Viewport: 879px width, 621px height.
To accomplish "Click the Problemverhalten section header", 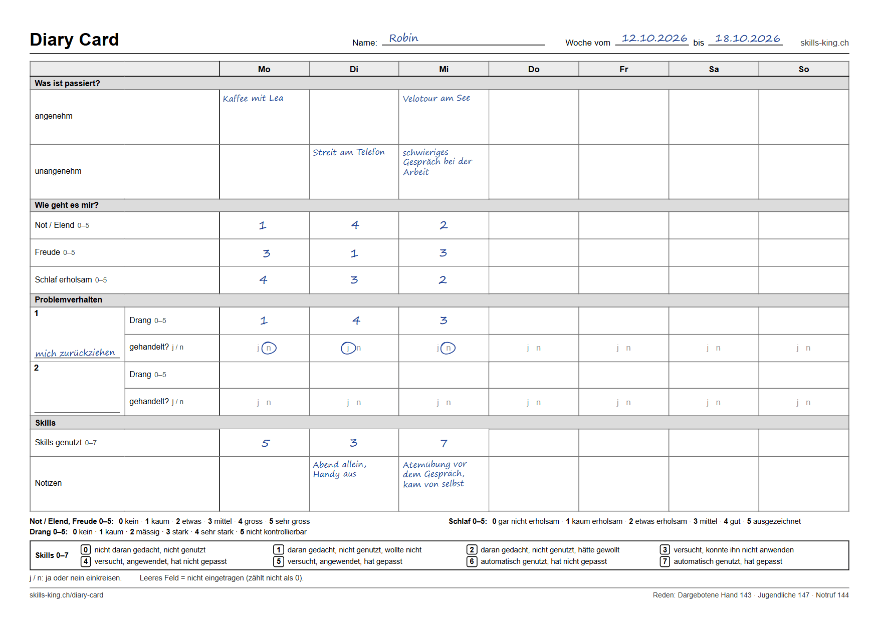I will [x=439, y=300].
